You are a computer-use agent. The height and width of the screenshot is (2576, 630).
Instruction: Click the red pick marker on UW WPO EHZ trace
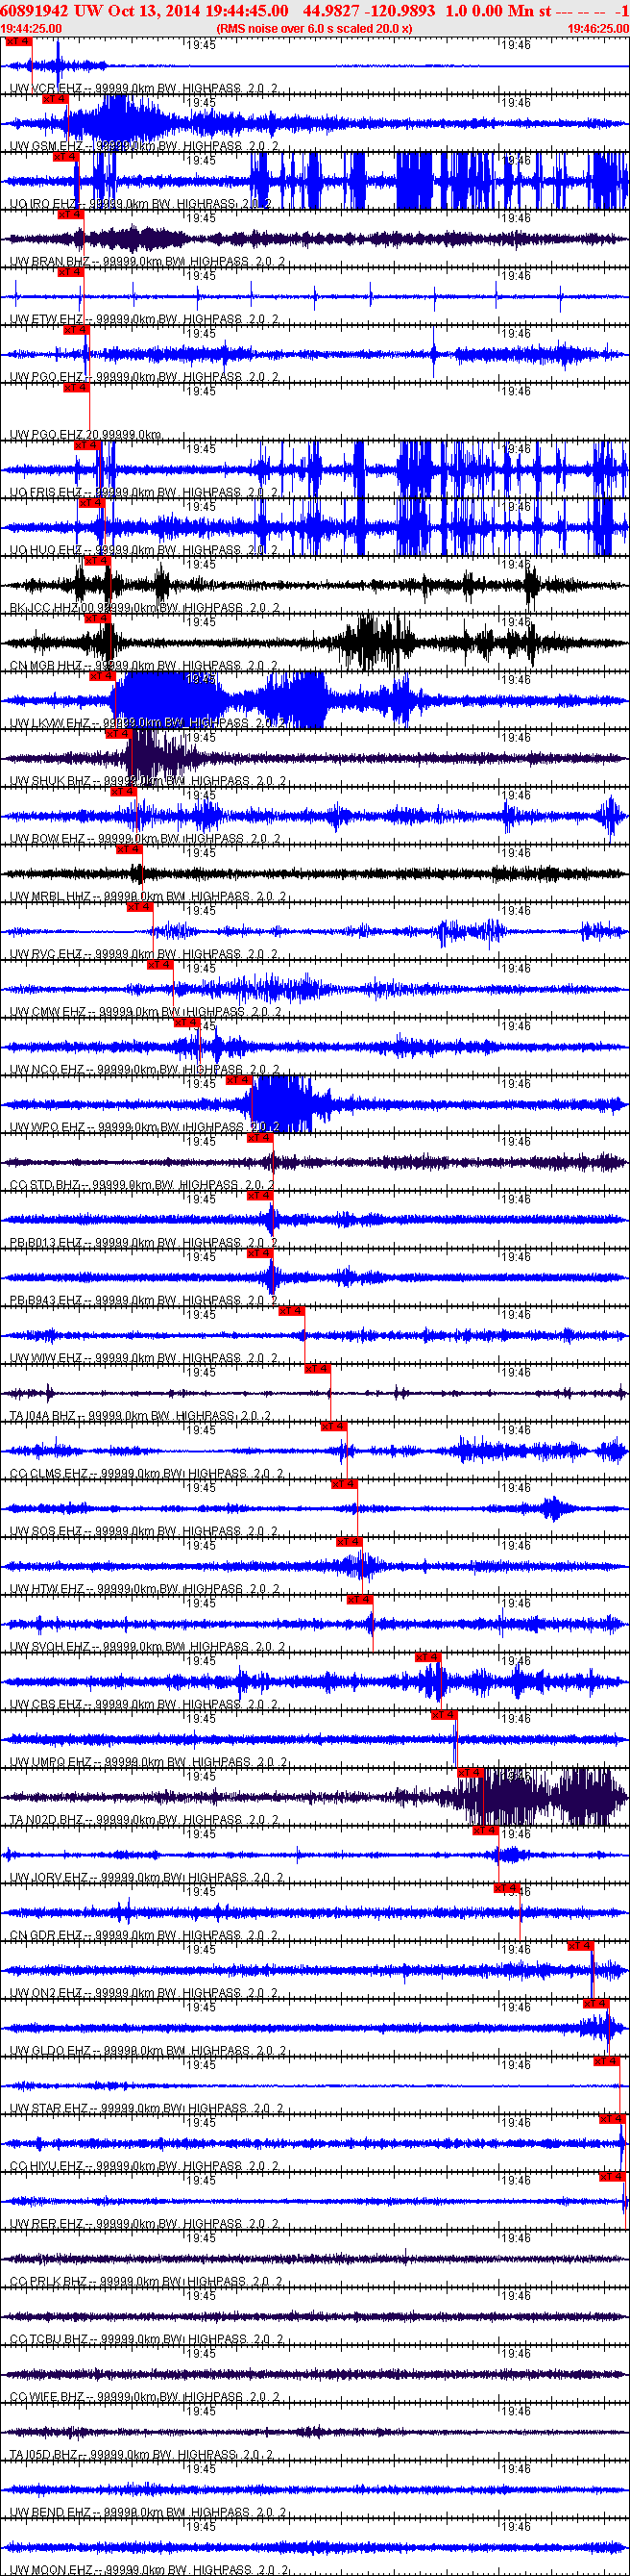pos(238,1080)
